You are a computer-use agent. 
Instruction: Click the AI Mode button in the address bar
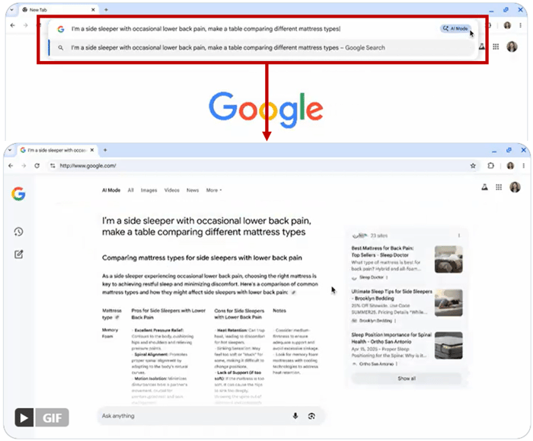(455, 28)
